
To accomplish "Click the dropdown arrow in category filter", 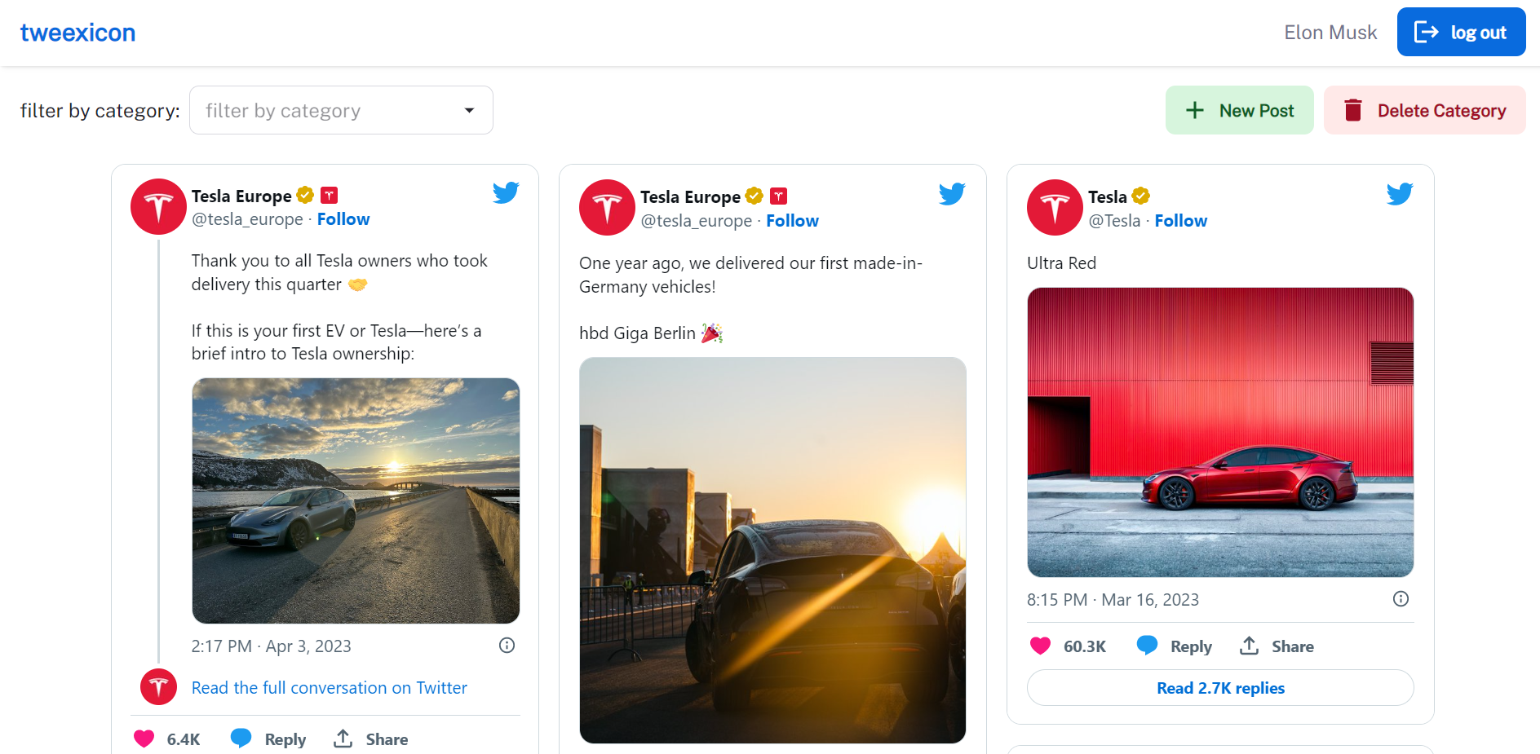I will click(469, 111).
